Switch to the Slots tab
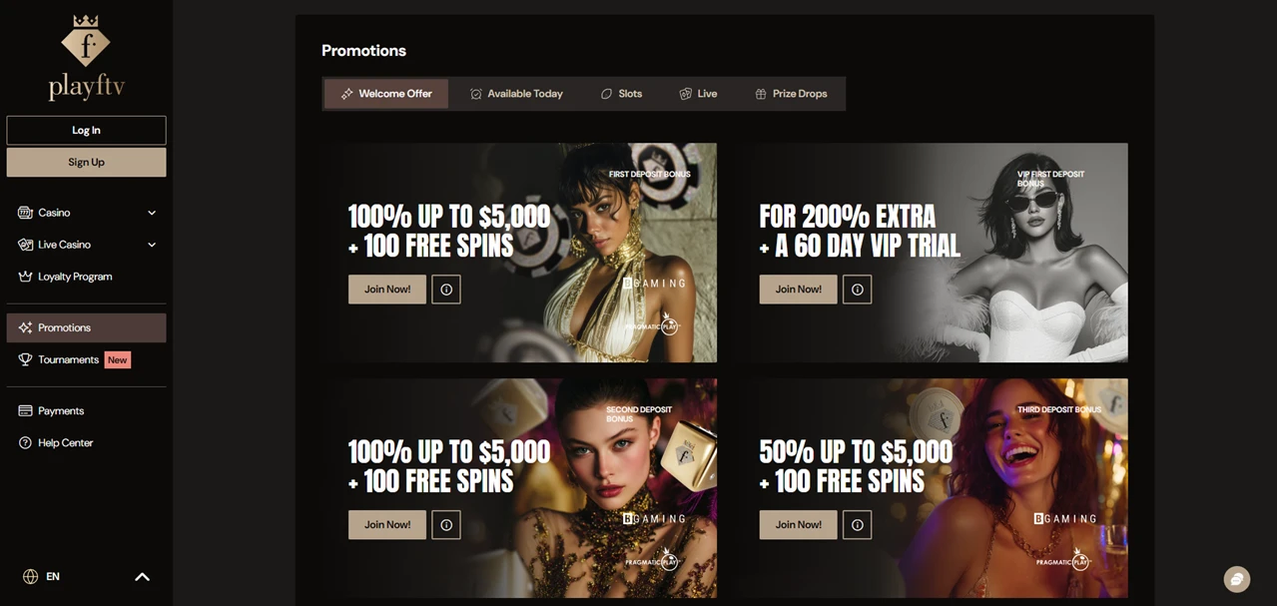The width and height of the screenshot is (1277, 606). (621, 94)
